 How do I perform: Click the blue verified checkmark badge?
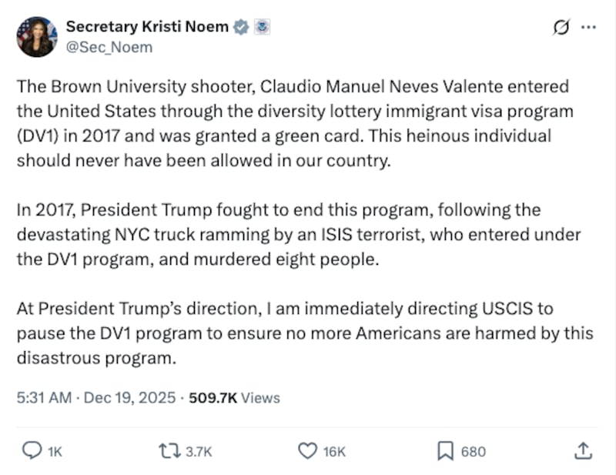point(240,25)
